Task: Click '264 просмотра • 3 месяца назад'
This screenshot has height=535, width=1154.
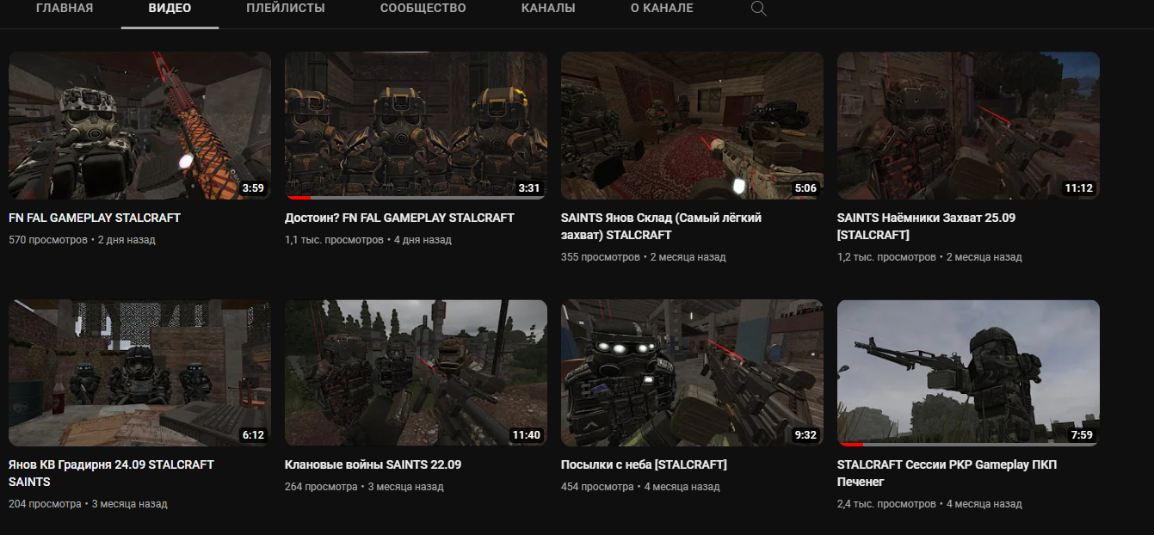Action: coord(364,487)
